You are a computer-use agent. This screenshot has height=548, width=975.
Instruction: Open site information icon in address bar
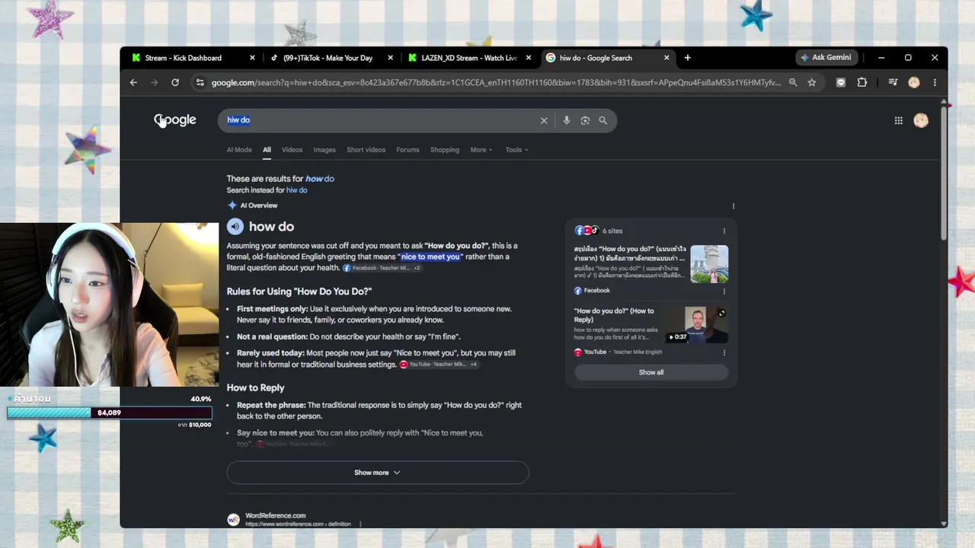pyautogui.click(x=200, y=82)
